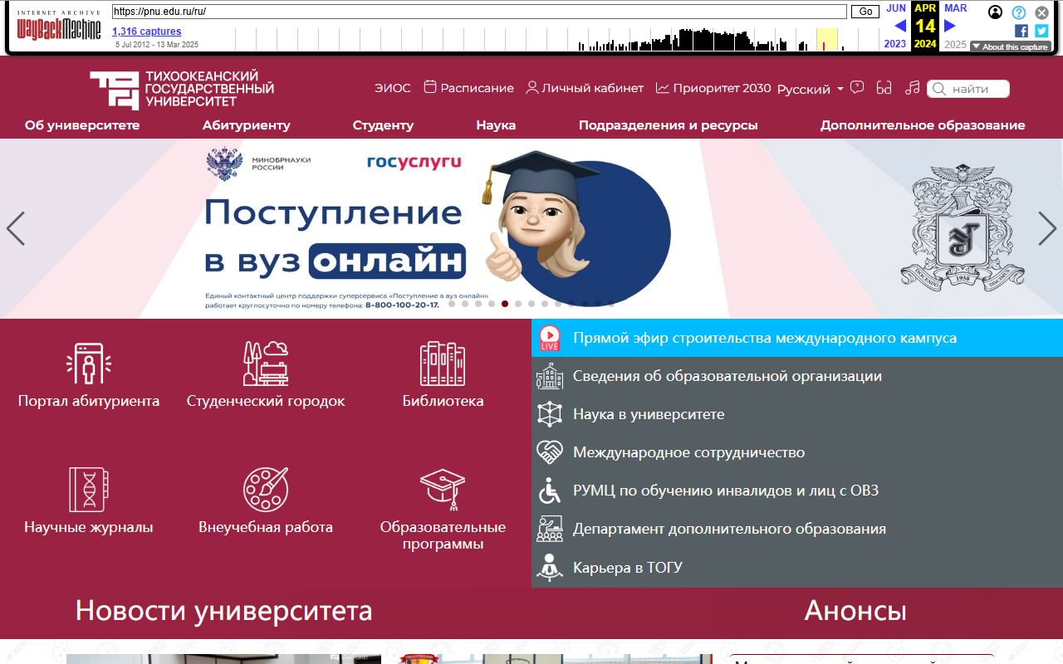Open the Абитуриенту menu
This screenshot has width=1063, height=664.
247,125
